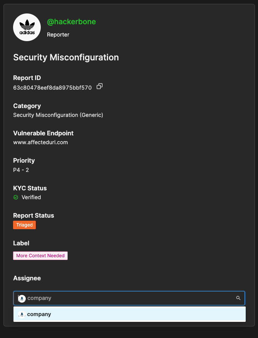258x338 pixels.
Task: Click the company avatar inside the Assignee input
Action: [22, 298]
